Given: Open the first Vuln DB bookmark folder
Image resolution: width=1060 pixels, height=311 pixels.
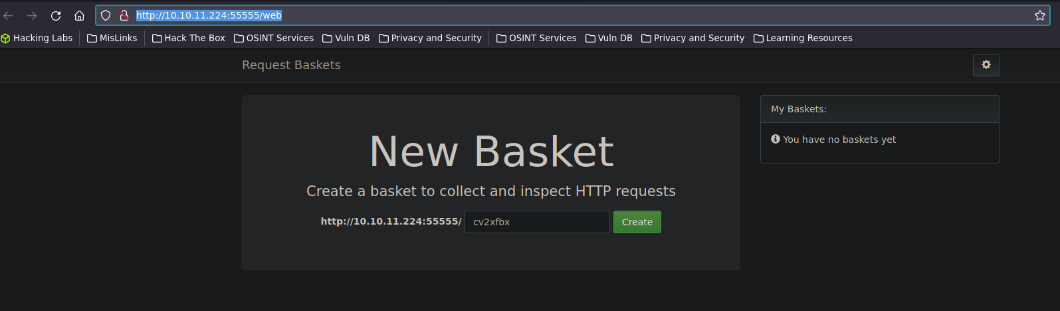Looking at the screenshot, I should [346, 38].
